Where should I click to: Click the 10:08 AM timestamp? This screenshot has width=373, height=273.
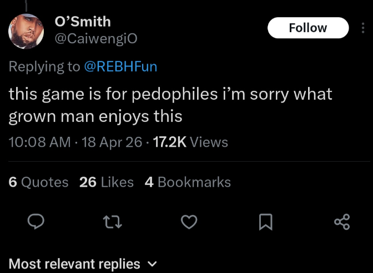coord(39,142)
